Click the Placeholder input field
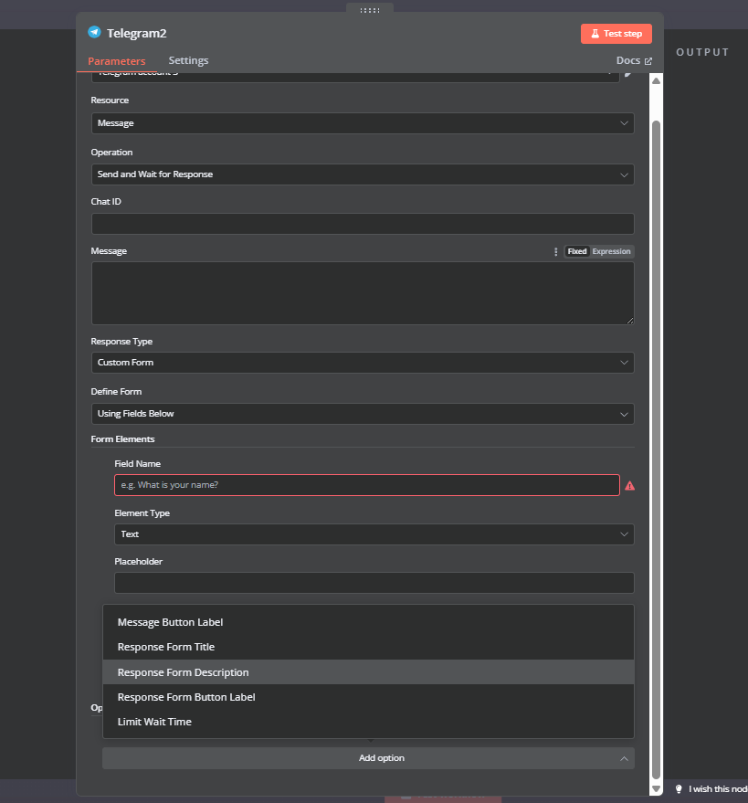The width and height of the screenshot is (748, 803). click(374, 583)
